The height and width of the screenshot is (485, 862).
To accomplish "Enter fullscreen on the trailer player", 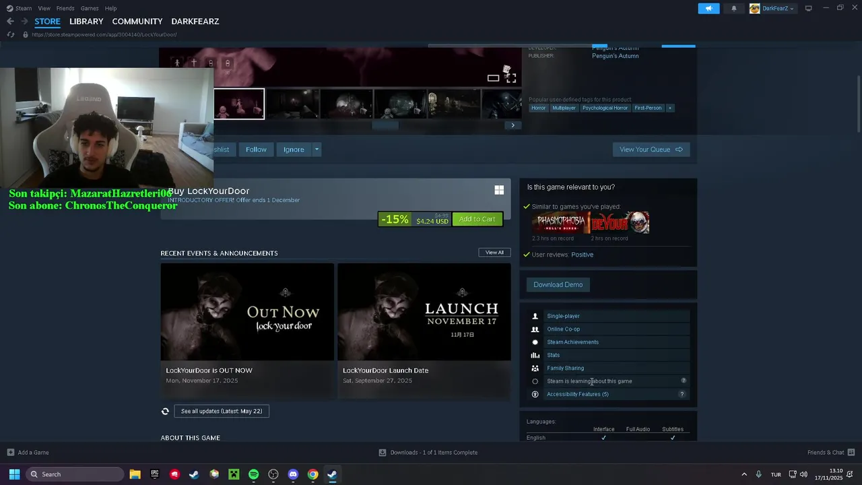I will (x=511, y=78).
